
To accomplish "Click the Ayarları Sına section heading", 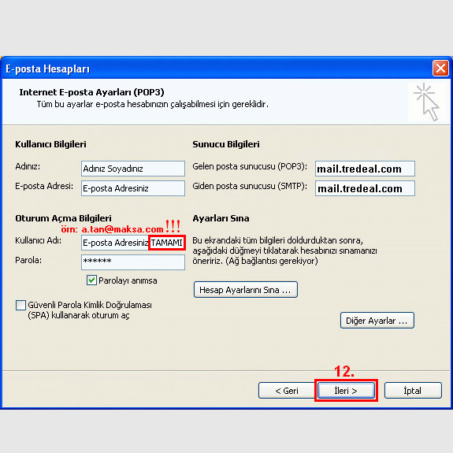I will (221, 218).
